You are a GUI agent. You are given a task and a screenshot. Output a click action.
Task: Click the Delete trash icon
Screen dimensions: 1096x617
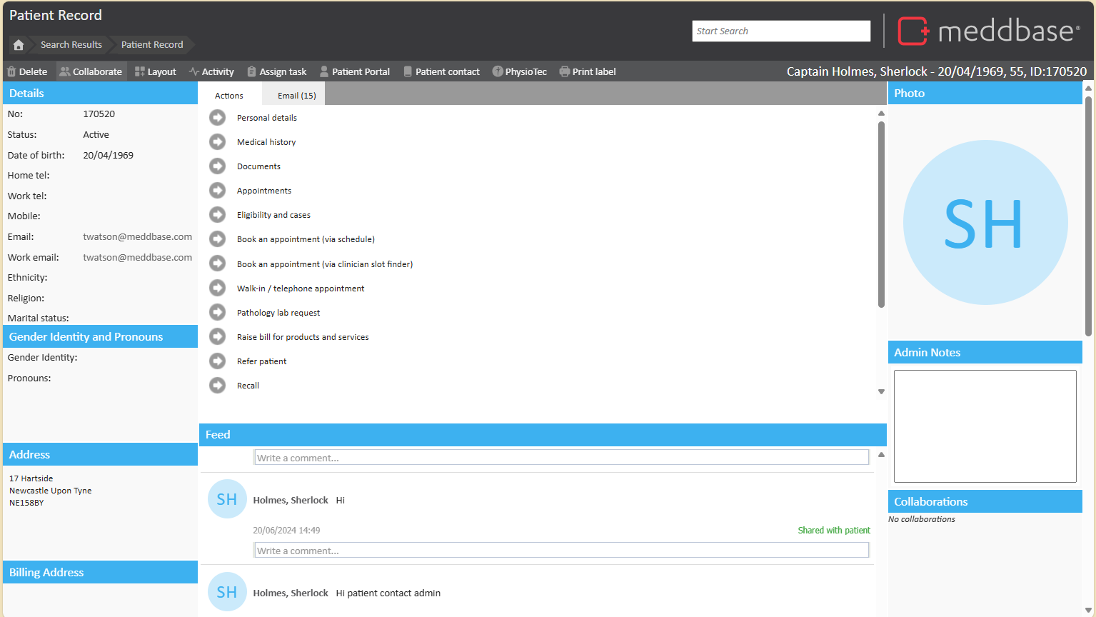coord(11,71)
